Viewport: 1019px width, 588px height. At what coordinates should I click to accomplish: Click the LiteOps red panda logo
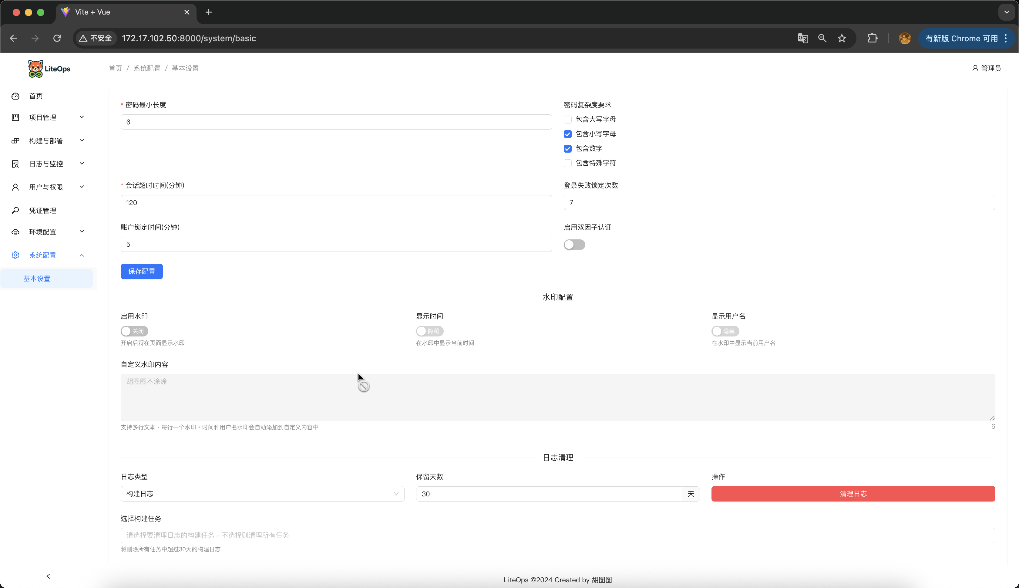coord(36,69)
